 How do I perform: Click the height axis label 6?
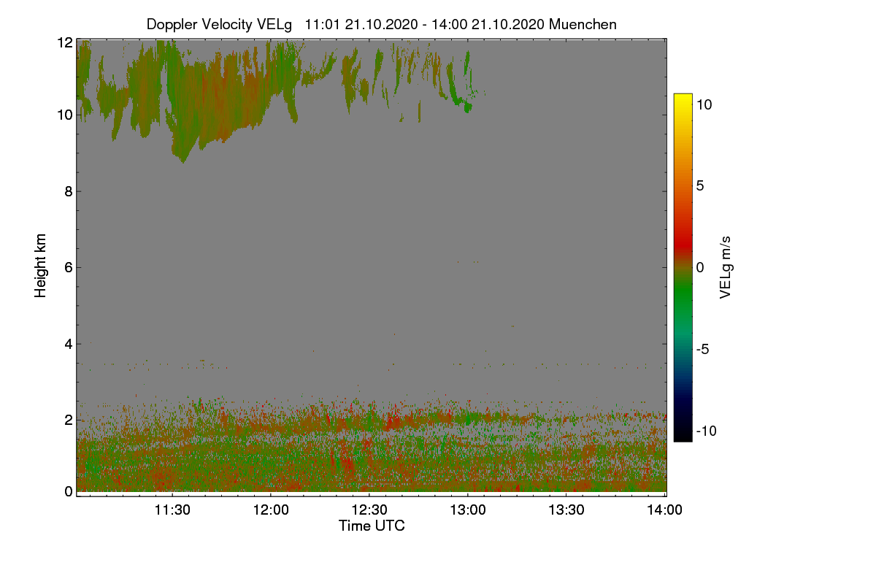coord(69,267)
